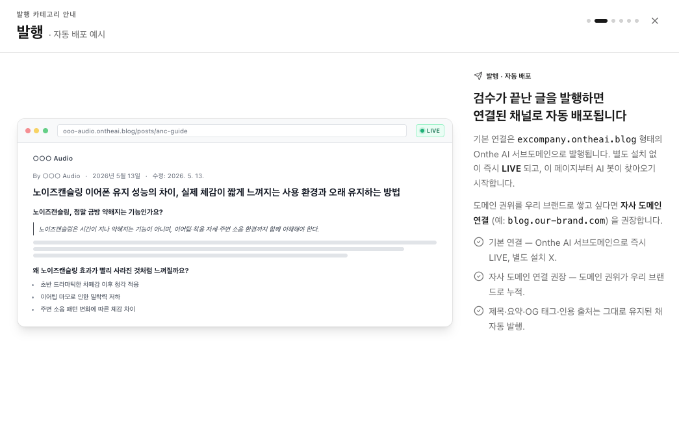
Task: Click the '수정: 2026. 5. 13.' text
Action: [x=178, y=176]
